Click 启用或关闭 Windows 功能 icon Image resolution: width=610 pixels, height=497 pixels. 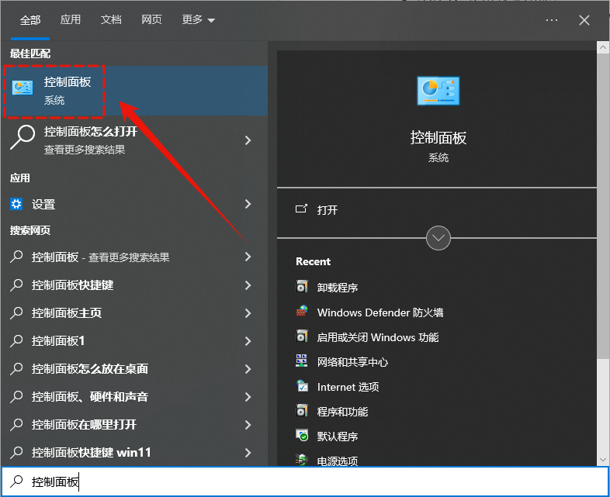click(302, 337)
